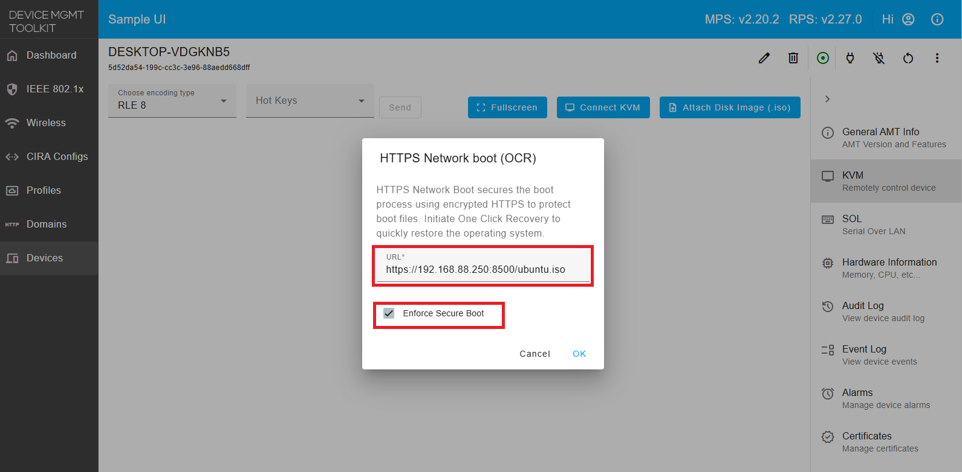Click the Connect KVM button
This screenshot has width=962, height=472.
coord(603,107)
